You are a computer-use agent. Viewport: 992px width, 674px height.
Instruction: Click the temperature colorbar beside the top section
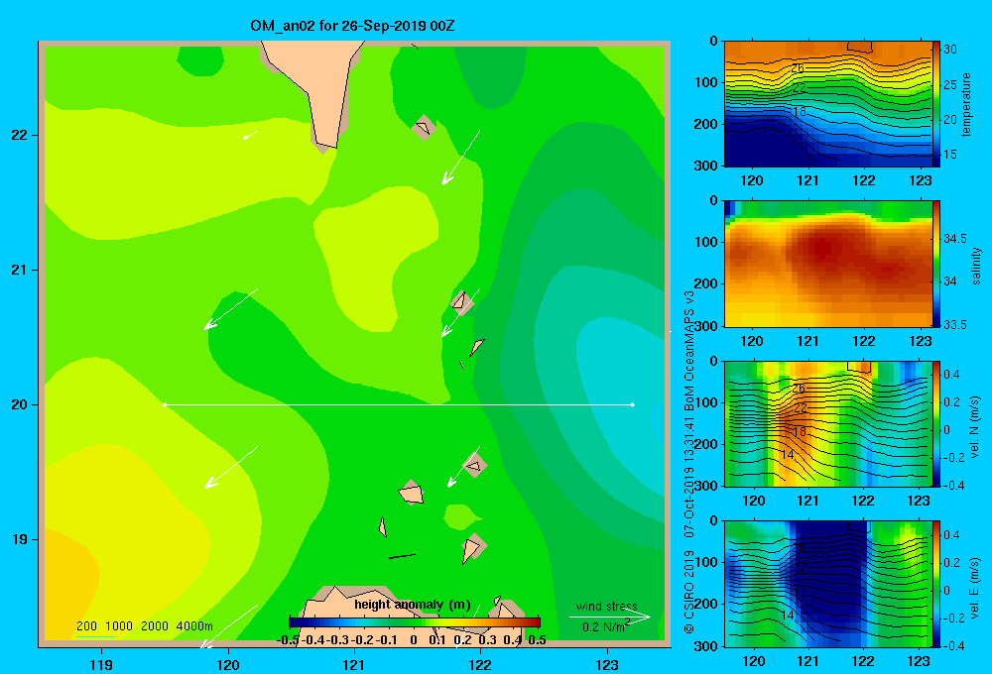[x=936, y=104]
